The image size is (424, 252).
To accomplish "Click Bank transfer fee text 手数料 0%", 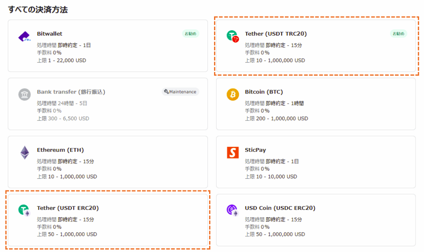I will [49, 111].
